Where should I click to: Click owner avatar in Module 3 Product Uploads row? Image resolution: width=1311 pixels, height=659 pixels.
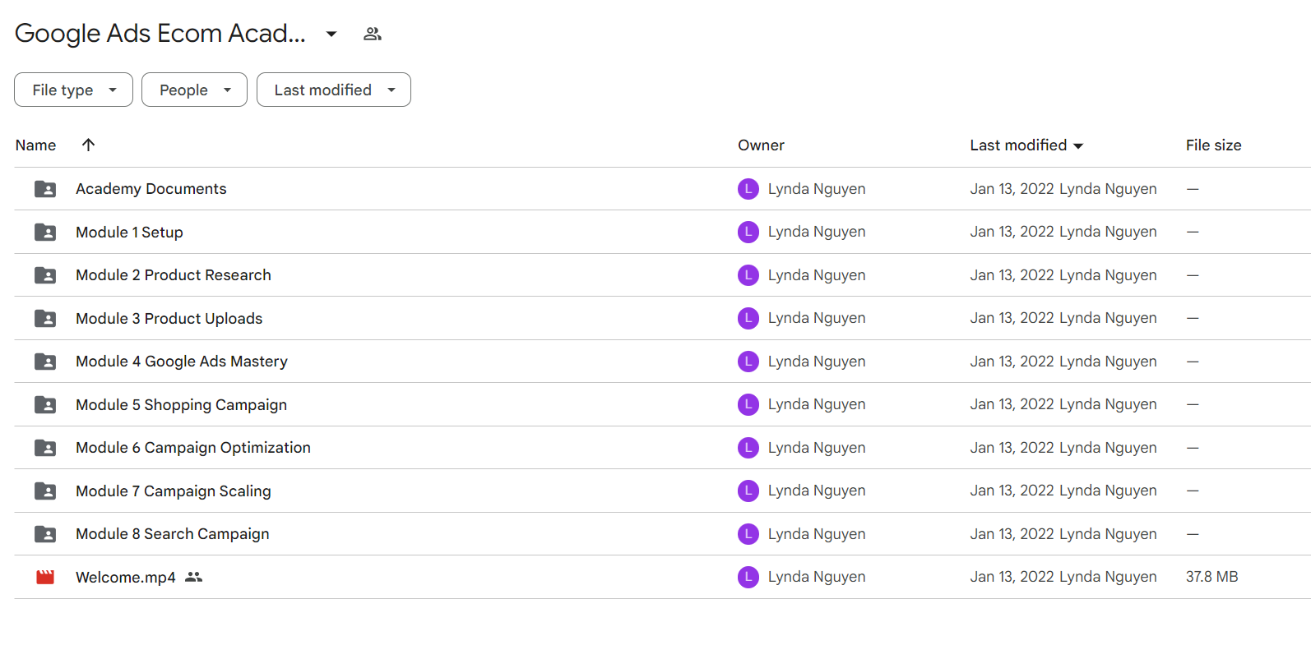[748, 318]
